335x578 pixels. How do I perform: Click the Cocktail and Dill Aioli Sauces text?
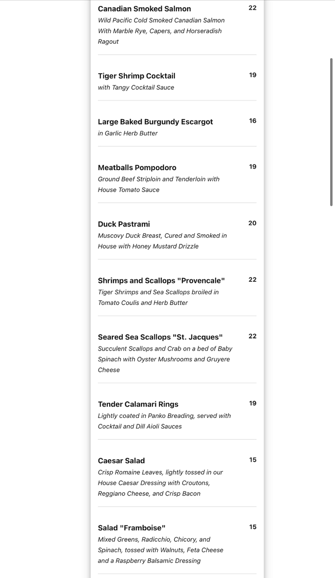(x=139, y=427)
